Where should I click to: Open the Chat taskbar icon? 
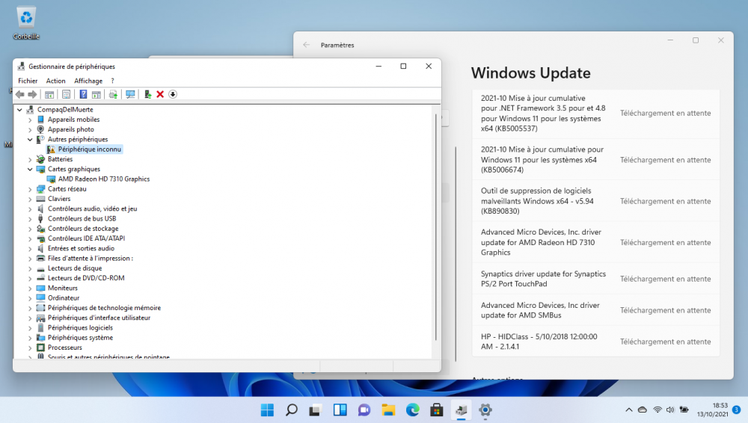(364, 410)
